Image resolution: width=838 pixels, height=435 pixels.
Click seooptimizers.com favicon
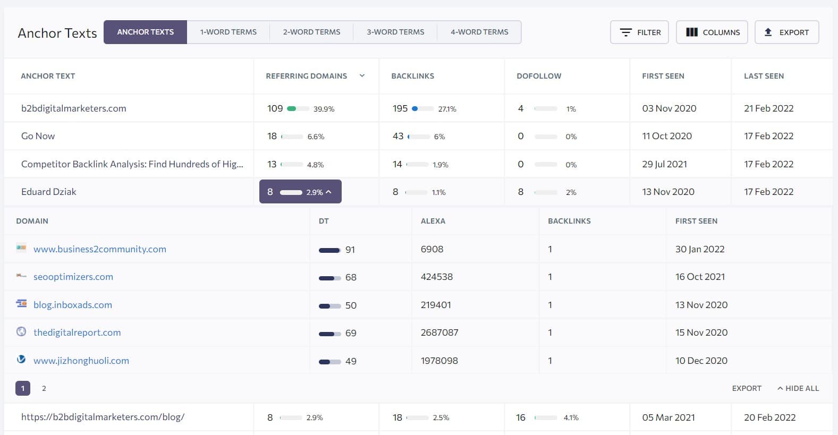pos(21,276)
